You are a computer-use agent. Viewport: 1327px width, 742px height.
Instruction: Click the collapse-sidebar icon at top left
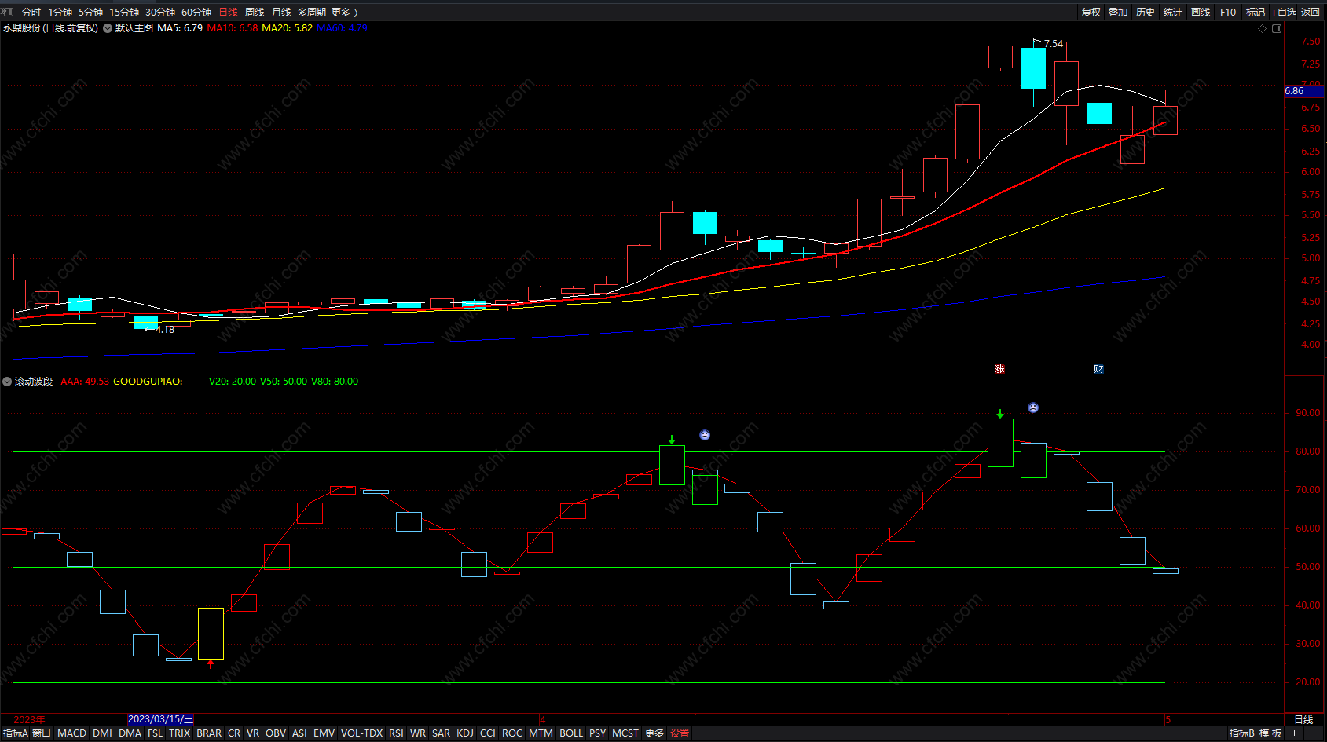click(x=7, y=12)
